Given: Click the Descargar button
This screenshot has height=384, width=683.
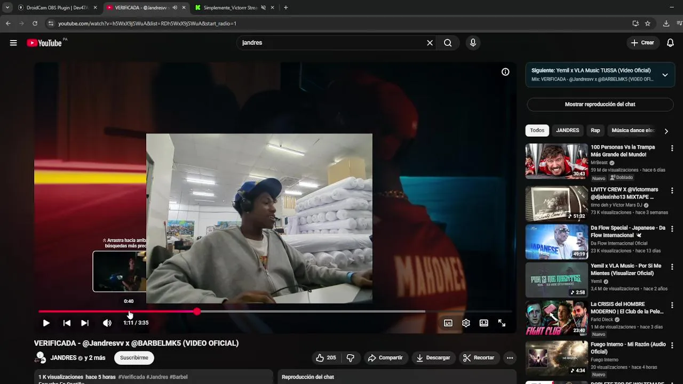Looking at the screenshot, I should [x=433, y=358].
